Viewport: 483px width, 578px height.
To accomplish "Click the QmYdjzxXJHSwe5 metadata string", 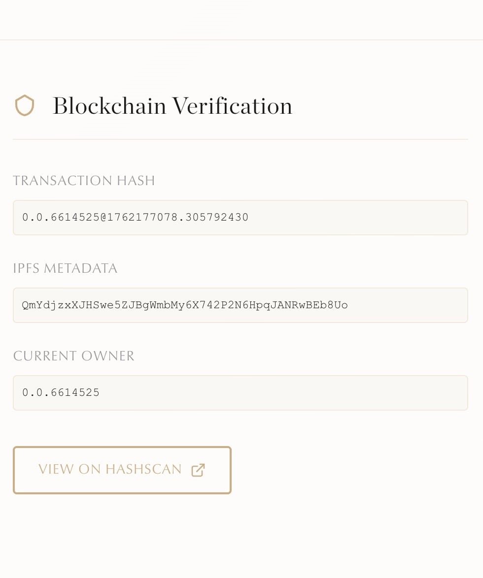I will pos(184,305).
